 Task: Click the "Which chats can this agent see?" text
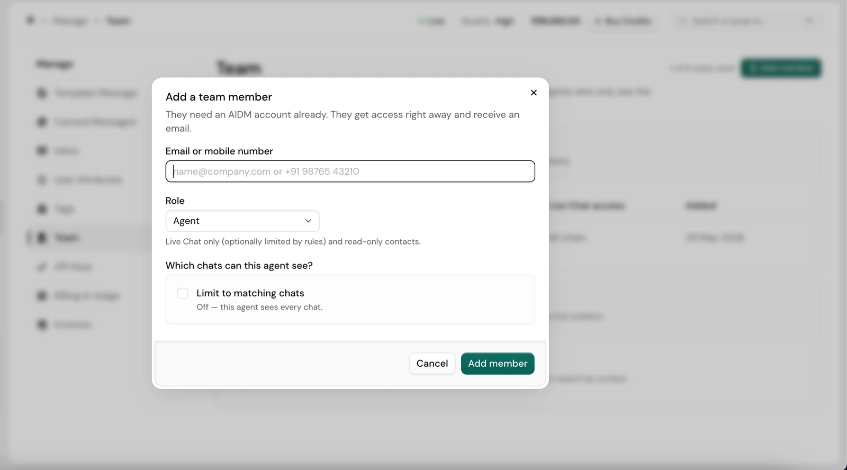click(x=239, y=266)
